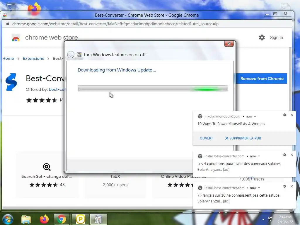Click Sign in on the web store
Screen dimensions: 300x225
(x=276, y=37)
